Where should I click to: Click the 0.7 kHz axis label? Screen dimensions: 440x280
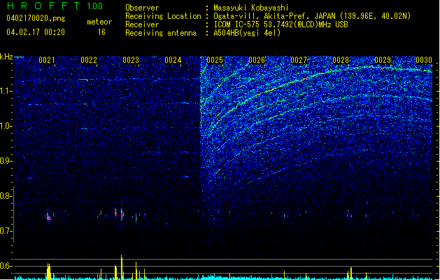coord(6,231)
